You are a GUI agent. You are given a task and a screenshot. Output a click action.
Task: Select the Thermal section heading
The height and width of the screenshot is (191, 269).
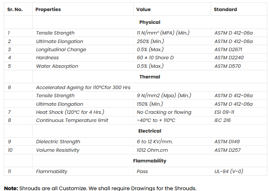pos(149,77)
